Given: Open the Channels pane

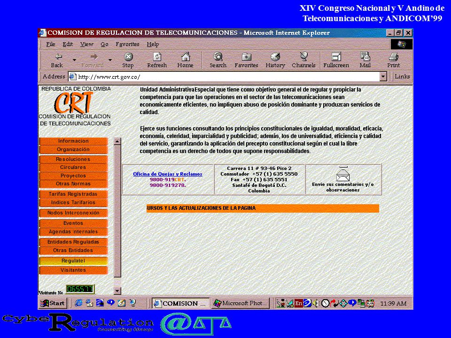Looking at the screenshot, I should [x=304, y=61].
